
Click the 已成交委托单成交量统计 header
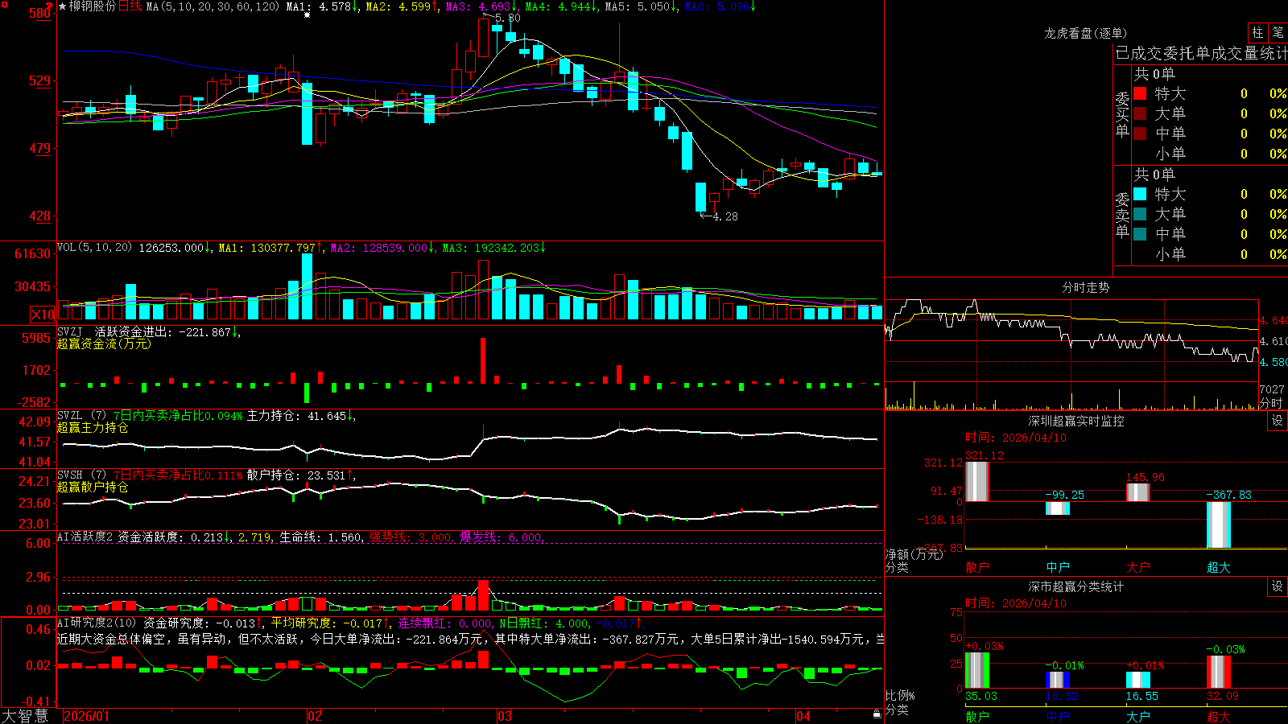pyautogui.click(x=1201, y=54)
